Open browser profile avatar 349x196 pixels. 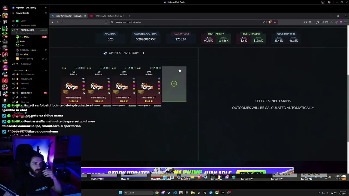click(341, 22)
